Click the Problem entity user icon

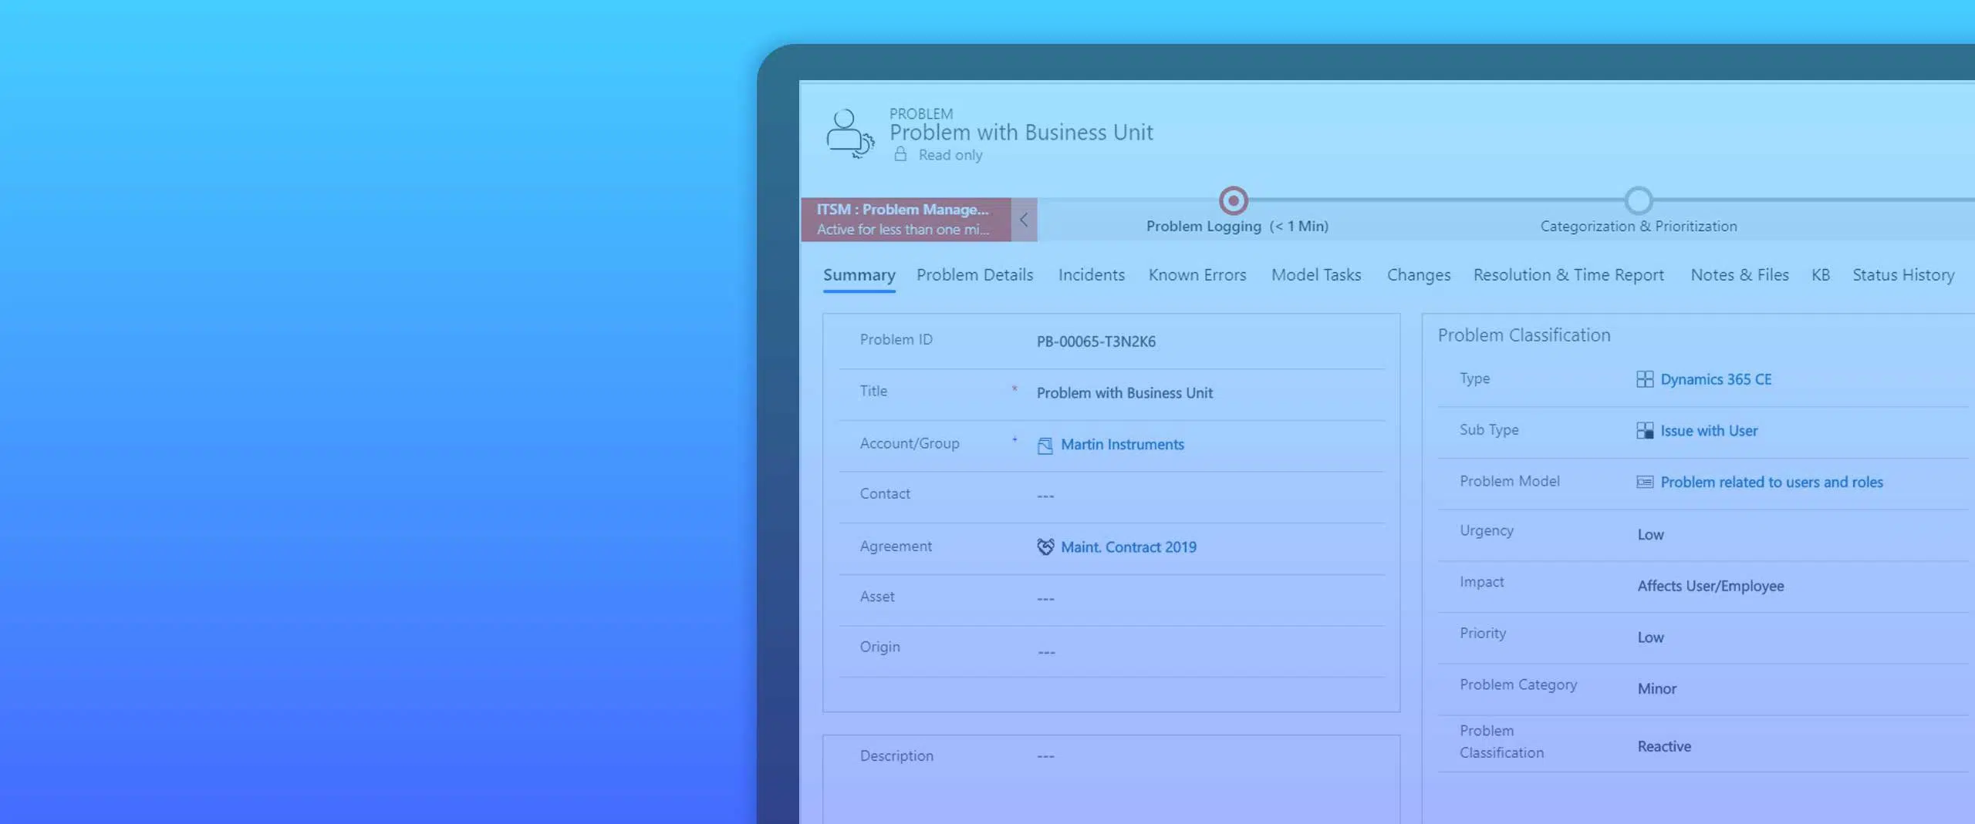click(x=849, y=133)
